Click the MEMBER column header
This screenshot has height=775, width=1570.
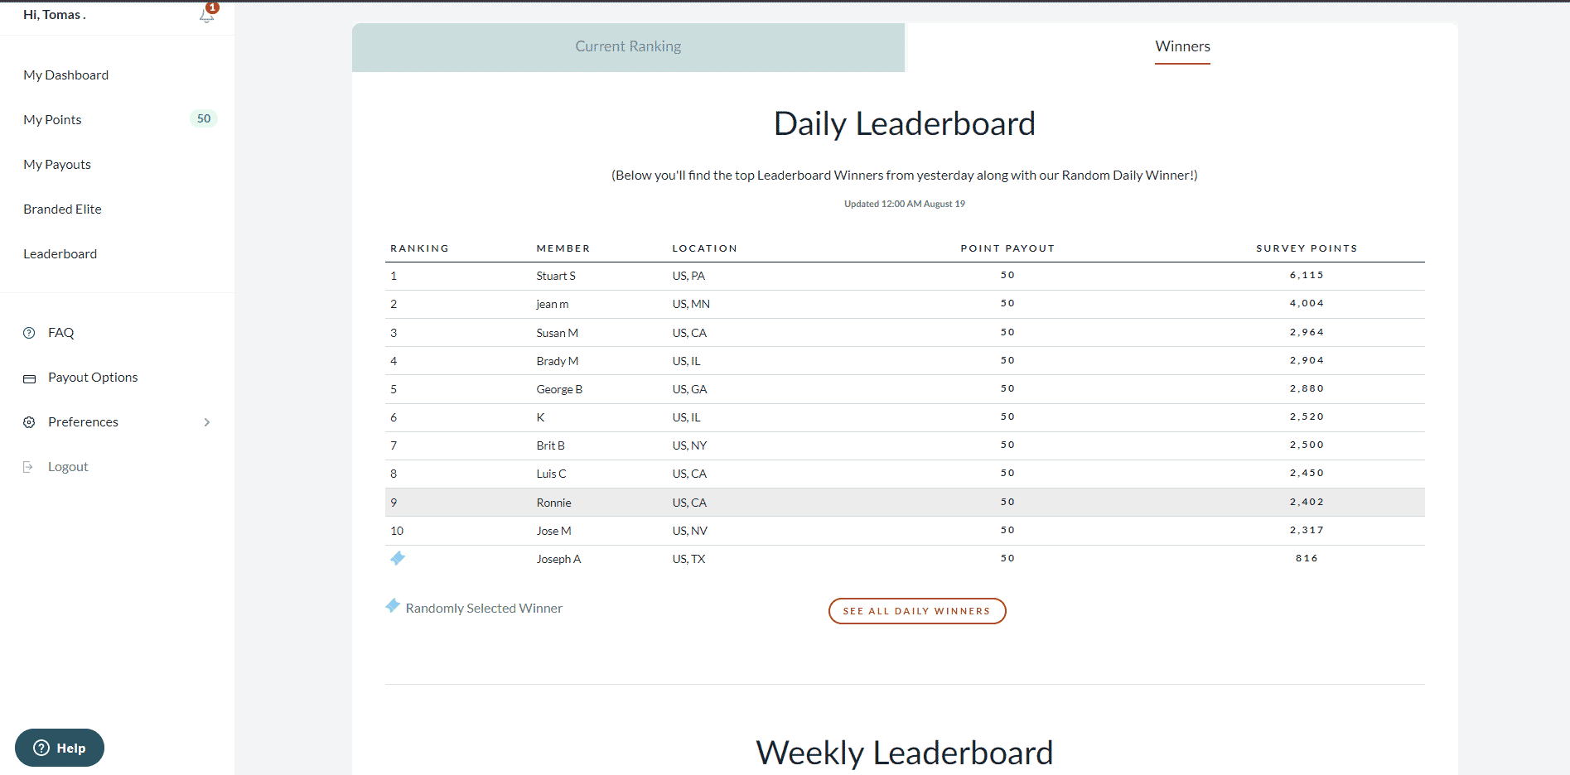(563, 248)
